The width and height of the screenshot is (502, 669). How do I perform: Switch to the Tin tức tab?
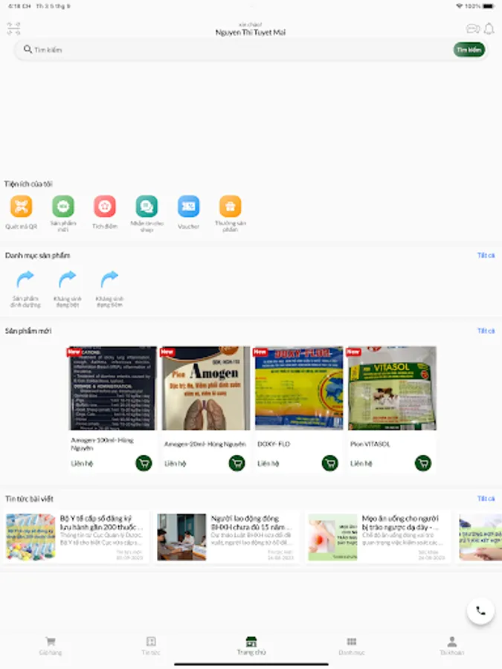coord(151,645)
